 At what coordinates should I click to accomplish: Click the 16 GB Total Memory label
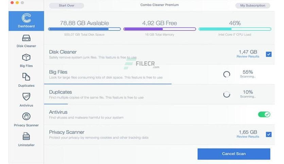point(160,35)
